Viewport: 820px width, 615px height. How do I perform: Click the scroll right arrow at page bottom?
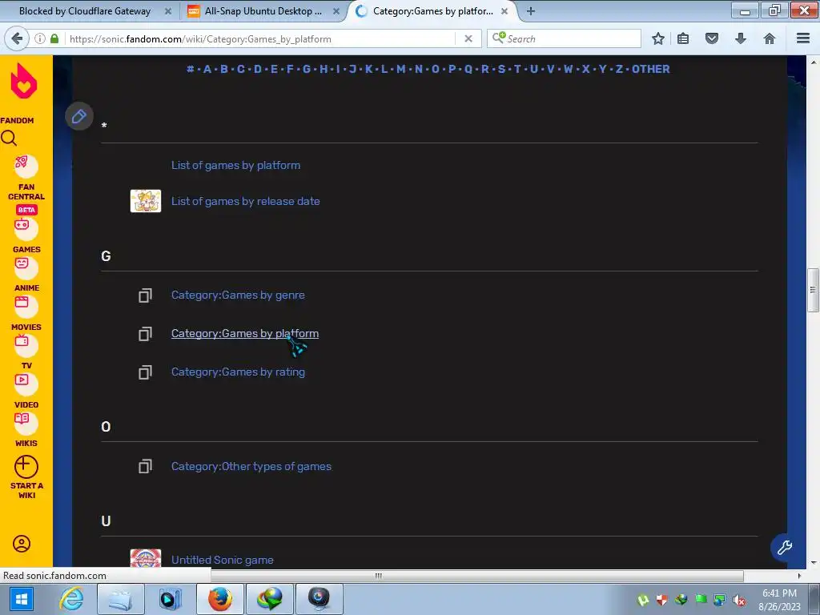[x=799, y=576]
